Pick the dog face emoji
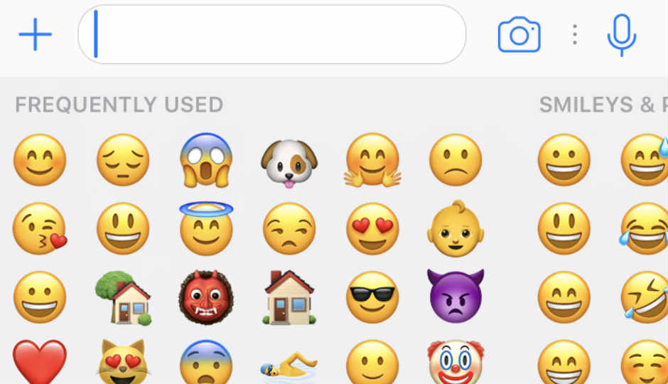Viewport: 668px width, 384px height. click(289, 164)
